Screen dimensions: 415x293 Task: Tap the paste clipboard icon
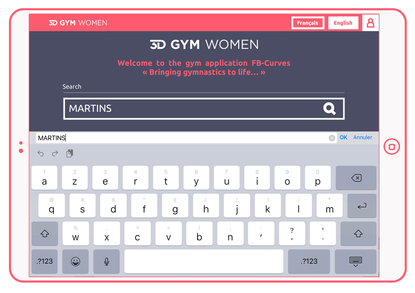pos(70,153)
